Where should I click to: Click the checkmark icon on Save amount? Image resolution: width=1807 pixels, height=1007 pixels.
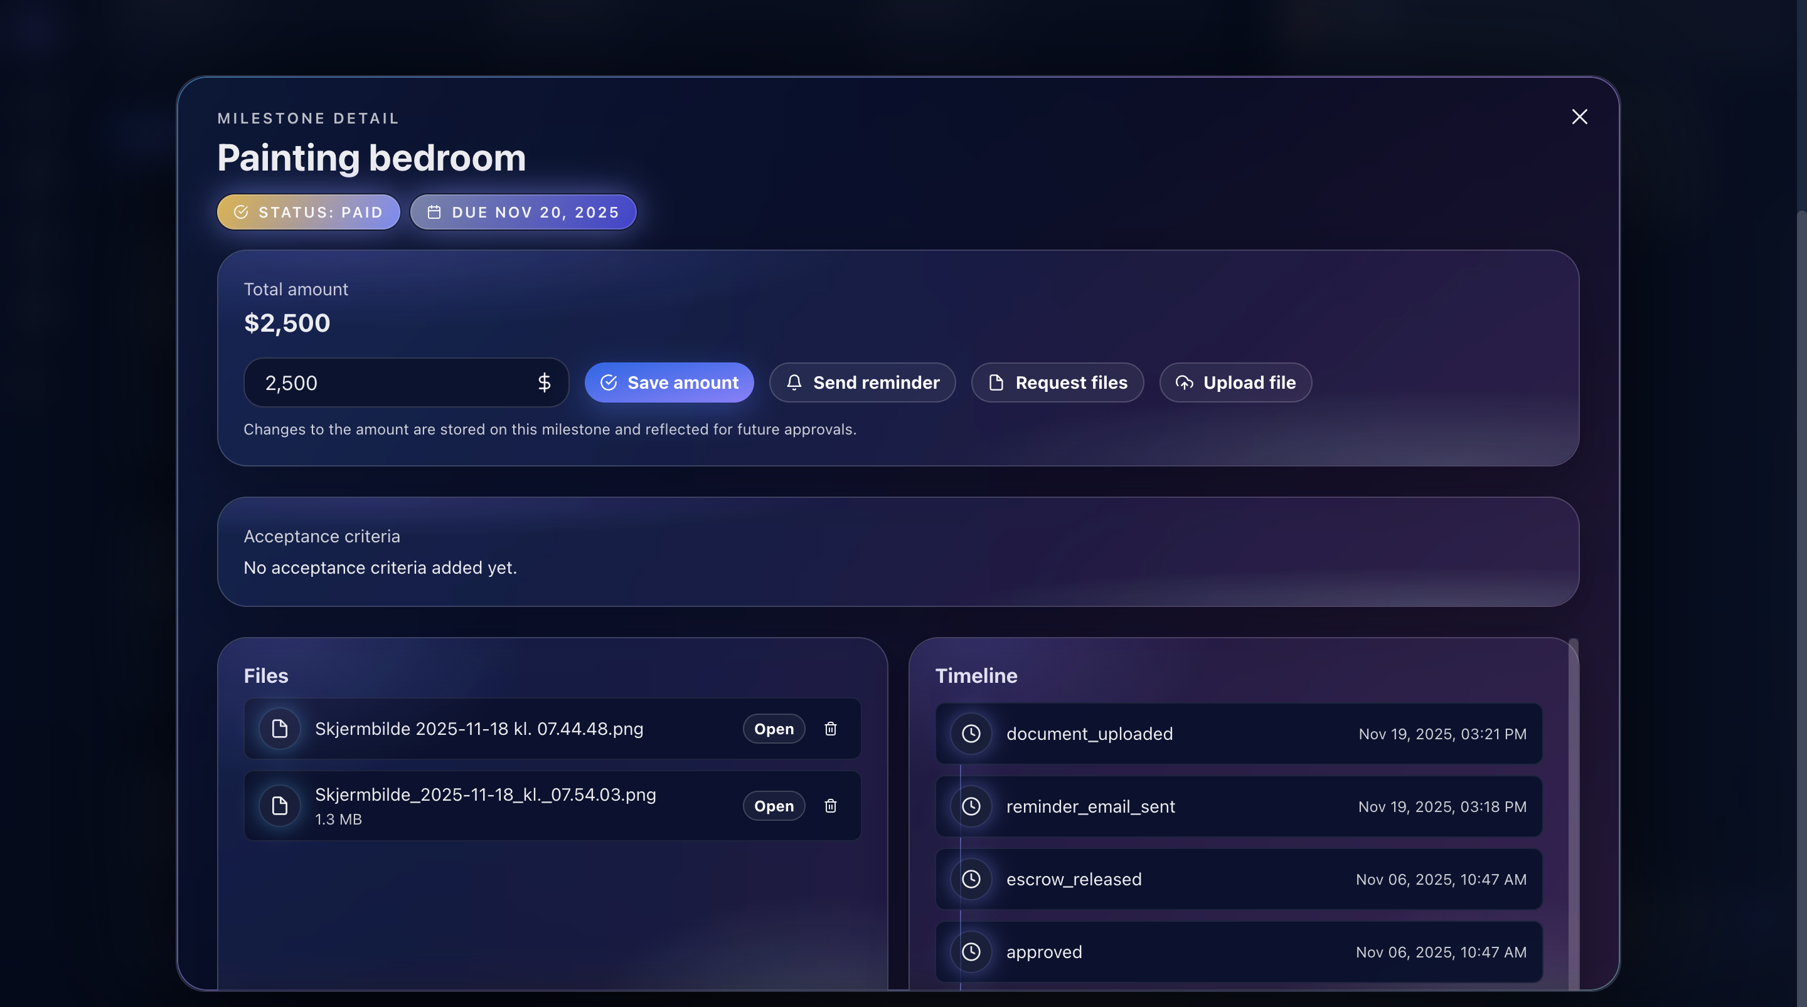(x=610, y=382)
